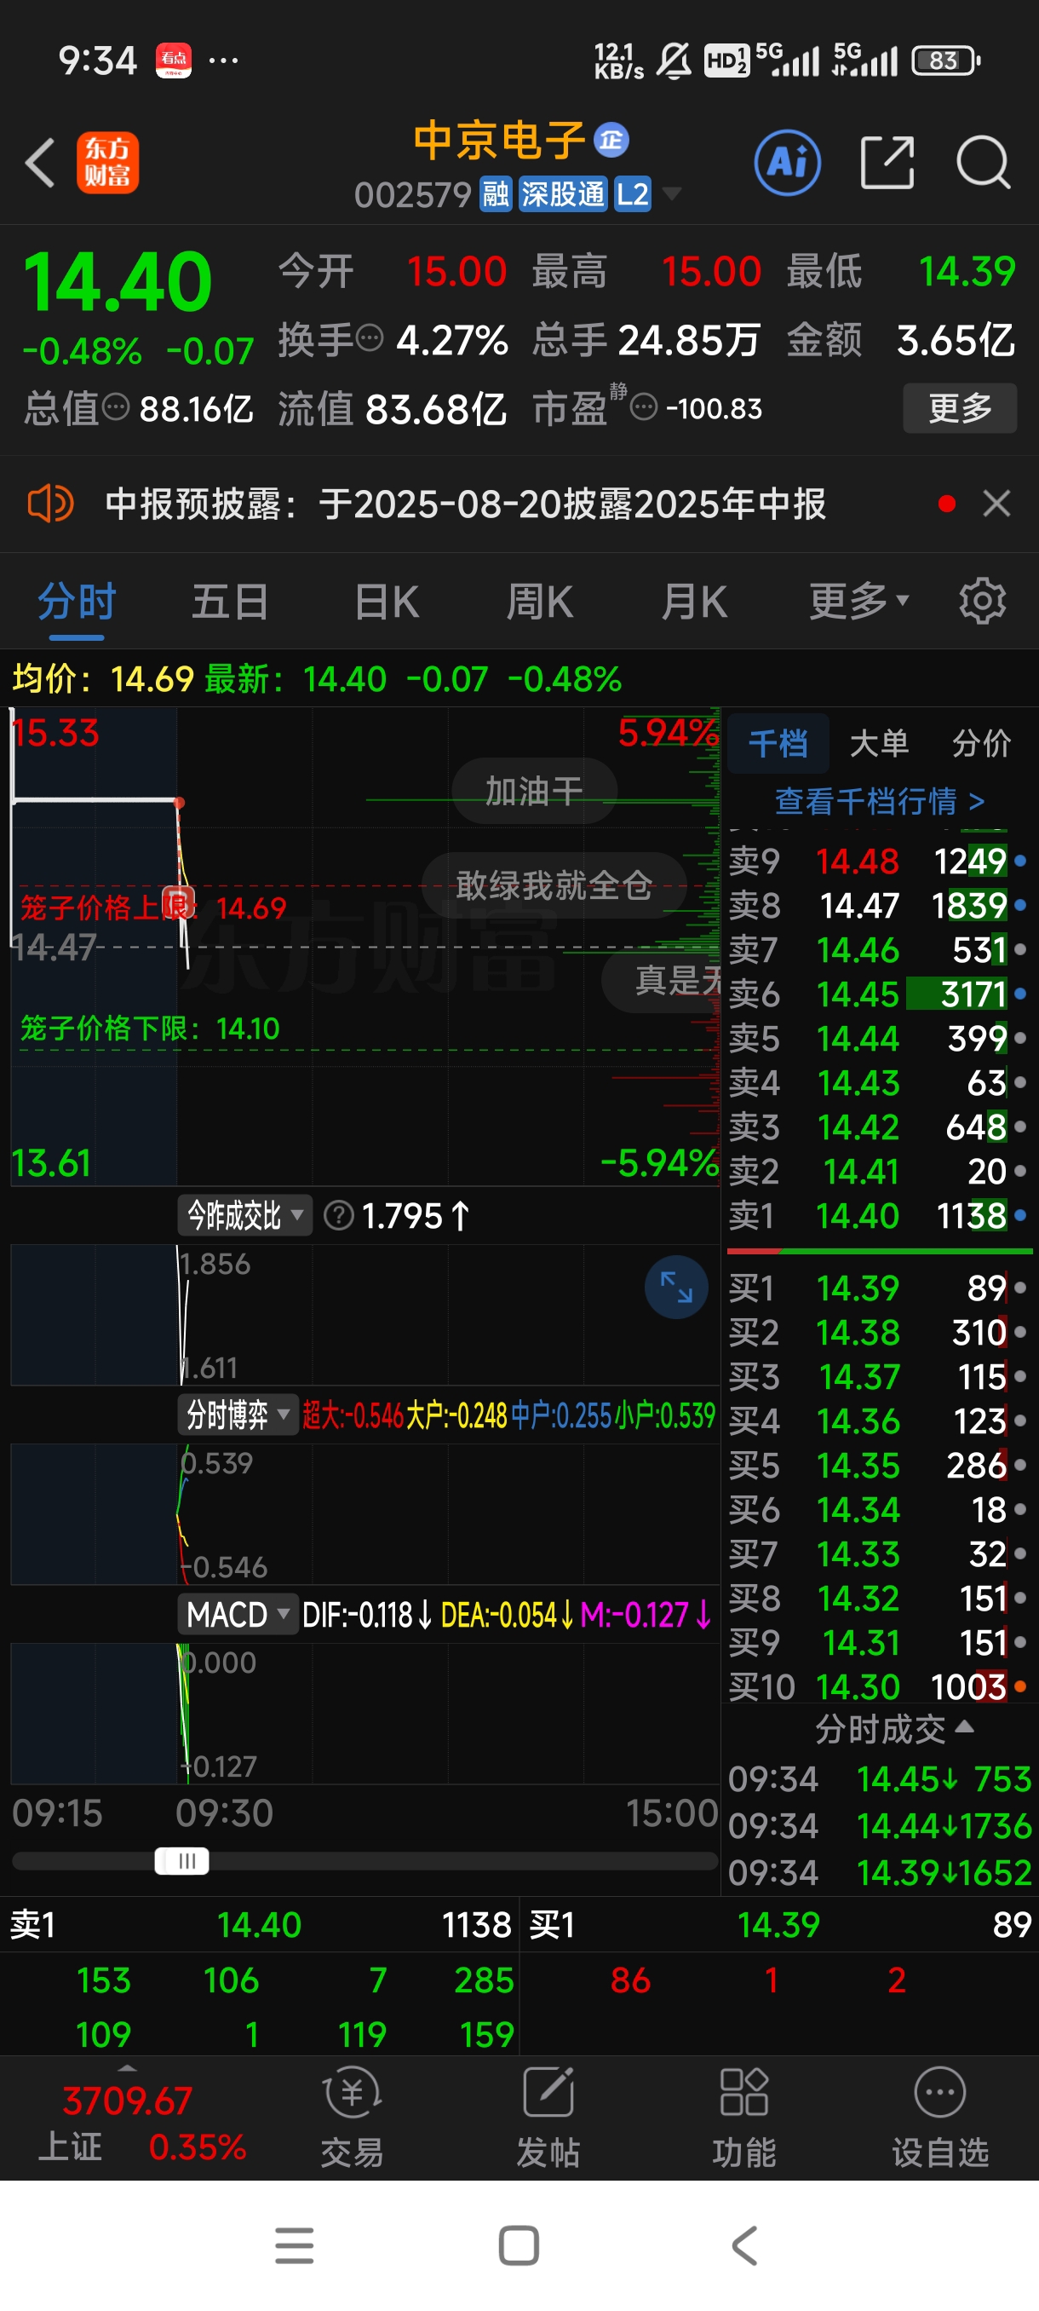Viewport: 1039px width, 2311px height.
Task: Tap the orange dot beside 买10 row
Action: point(1020,1686)
